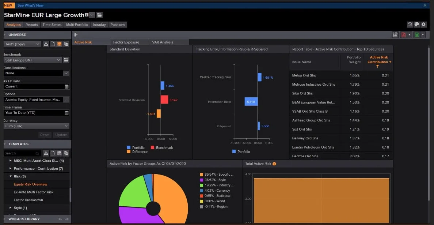
Task: Save the template with the disk icon
Action: [x=59, y=153]
